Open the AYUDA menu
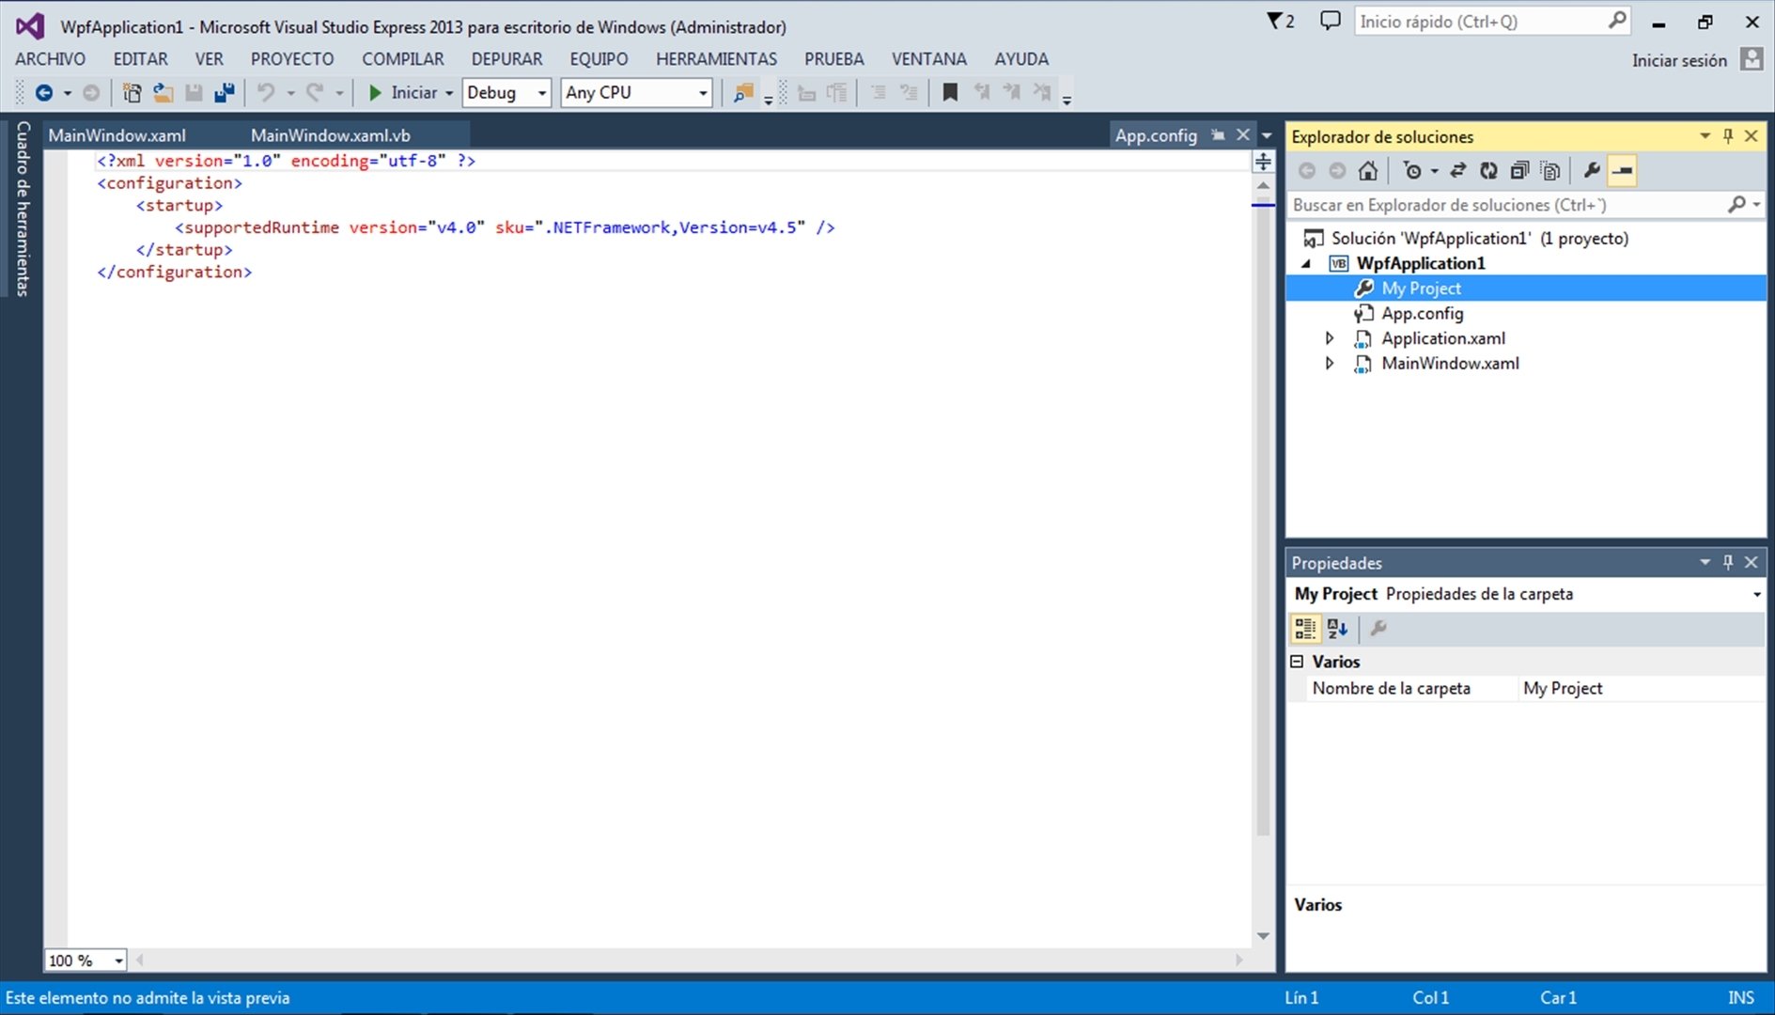 1021,58
